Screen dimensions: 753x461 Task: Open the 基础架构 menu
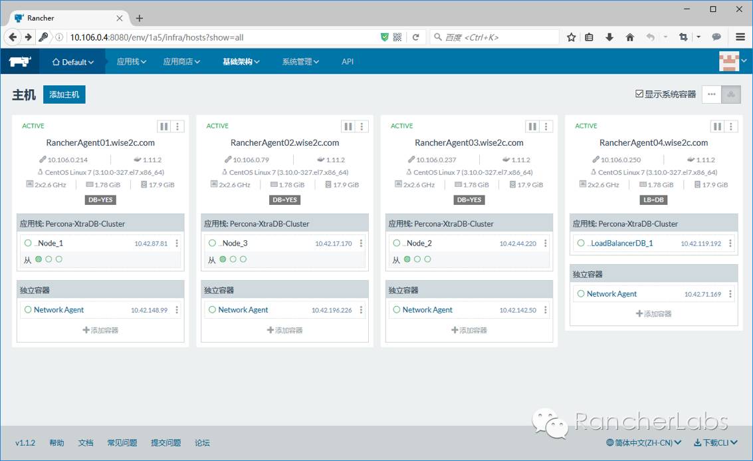[x=241, y=61]
